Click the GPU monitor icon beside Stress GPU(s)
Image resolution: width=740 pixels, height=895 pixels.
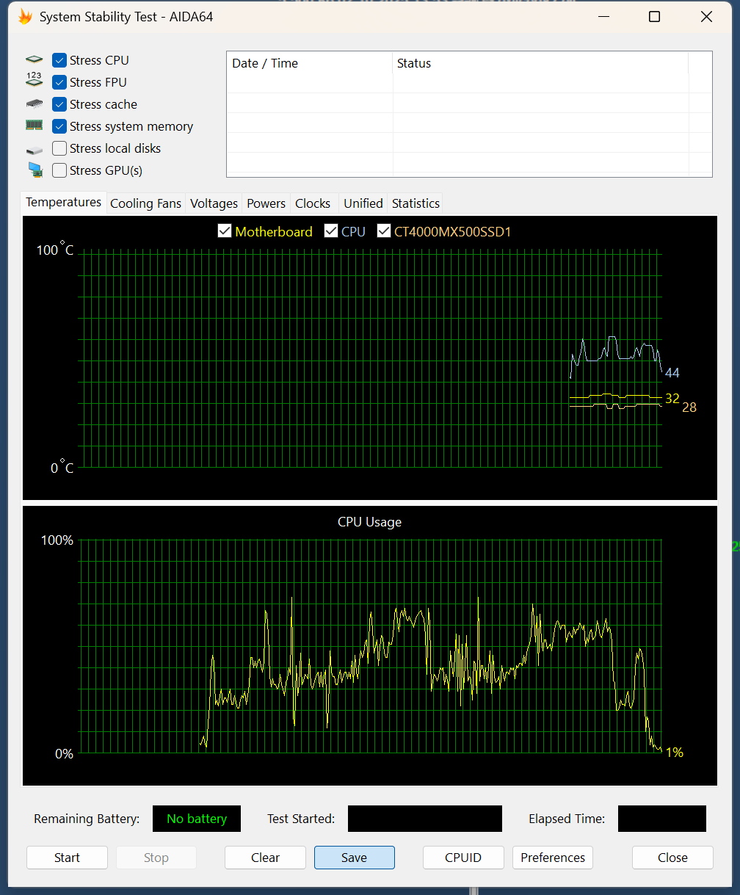[35, 170]
